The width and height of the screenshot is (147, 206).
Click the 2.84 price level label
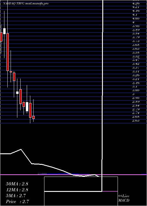point(136,105)
